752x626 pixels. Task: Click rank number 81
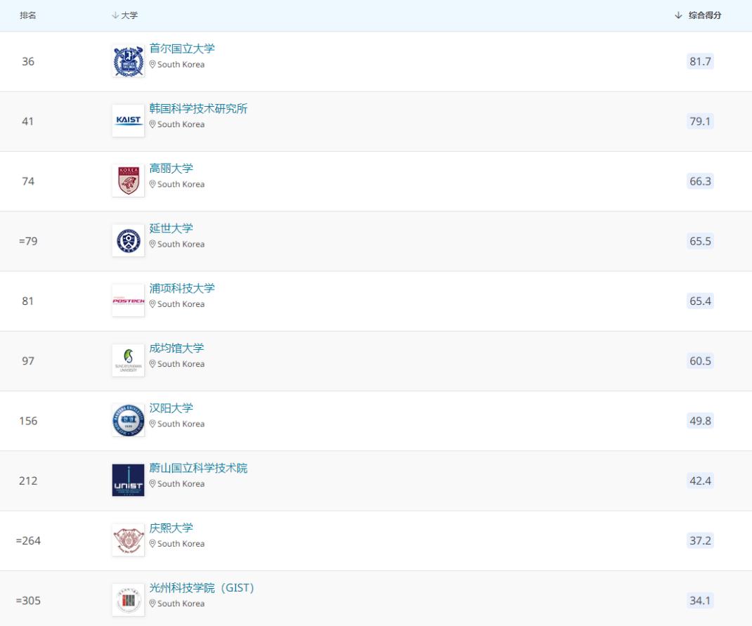(x=28, y=301)
